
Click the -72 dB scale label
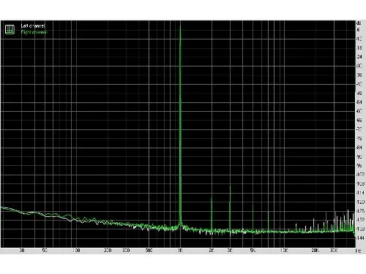[x=359, y=129]
